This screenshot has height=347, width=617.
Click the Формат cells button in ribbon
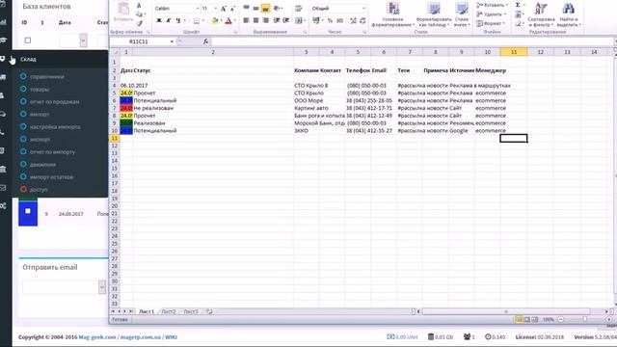click(491, 23)
